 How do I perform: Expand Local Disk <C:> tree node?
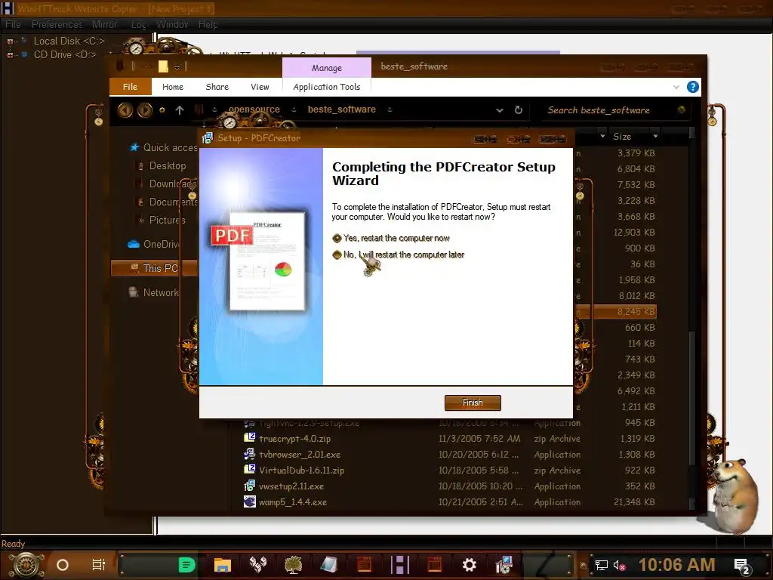click(x=10, y=42)
